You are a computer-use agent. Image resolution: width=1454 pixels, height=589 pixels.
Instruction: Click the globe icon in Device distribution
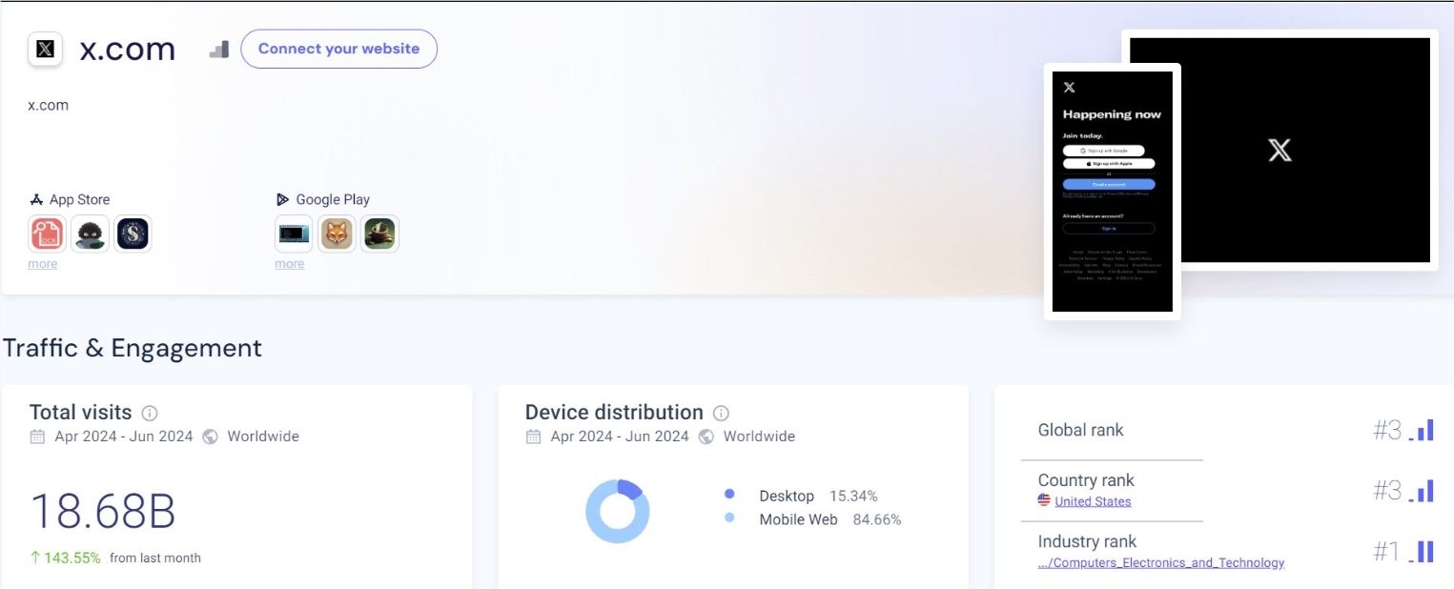[x=707, y=437]
